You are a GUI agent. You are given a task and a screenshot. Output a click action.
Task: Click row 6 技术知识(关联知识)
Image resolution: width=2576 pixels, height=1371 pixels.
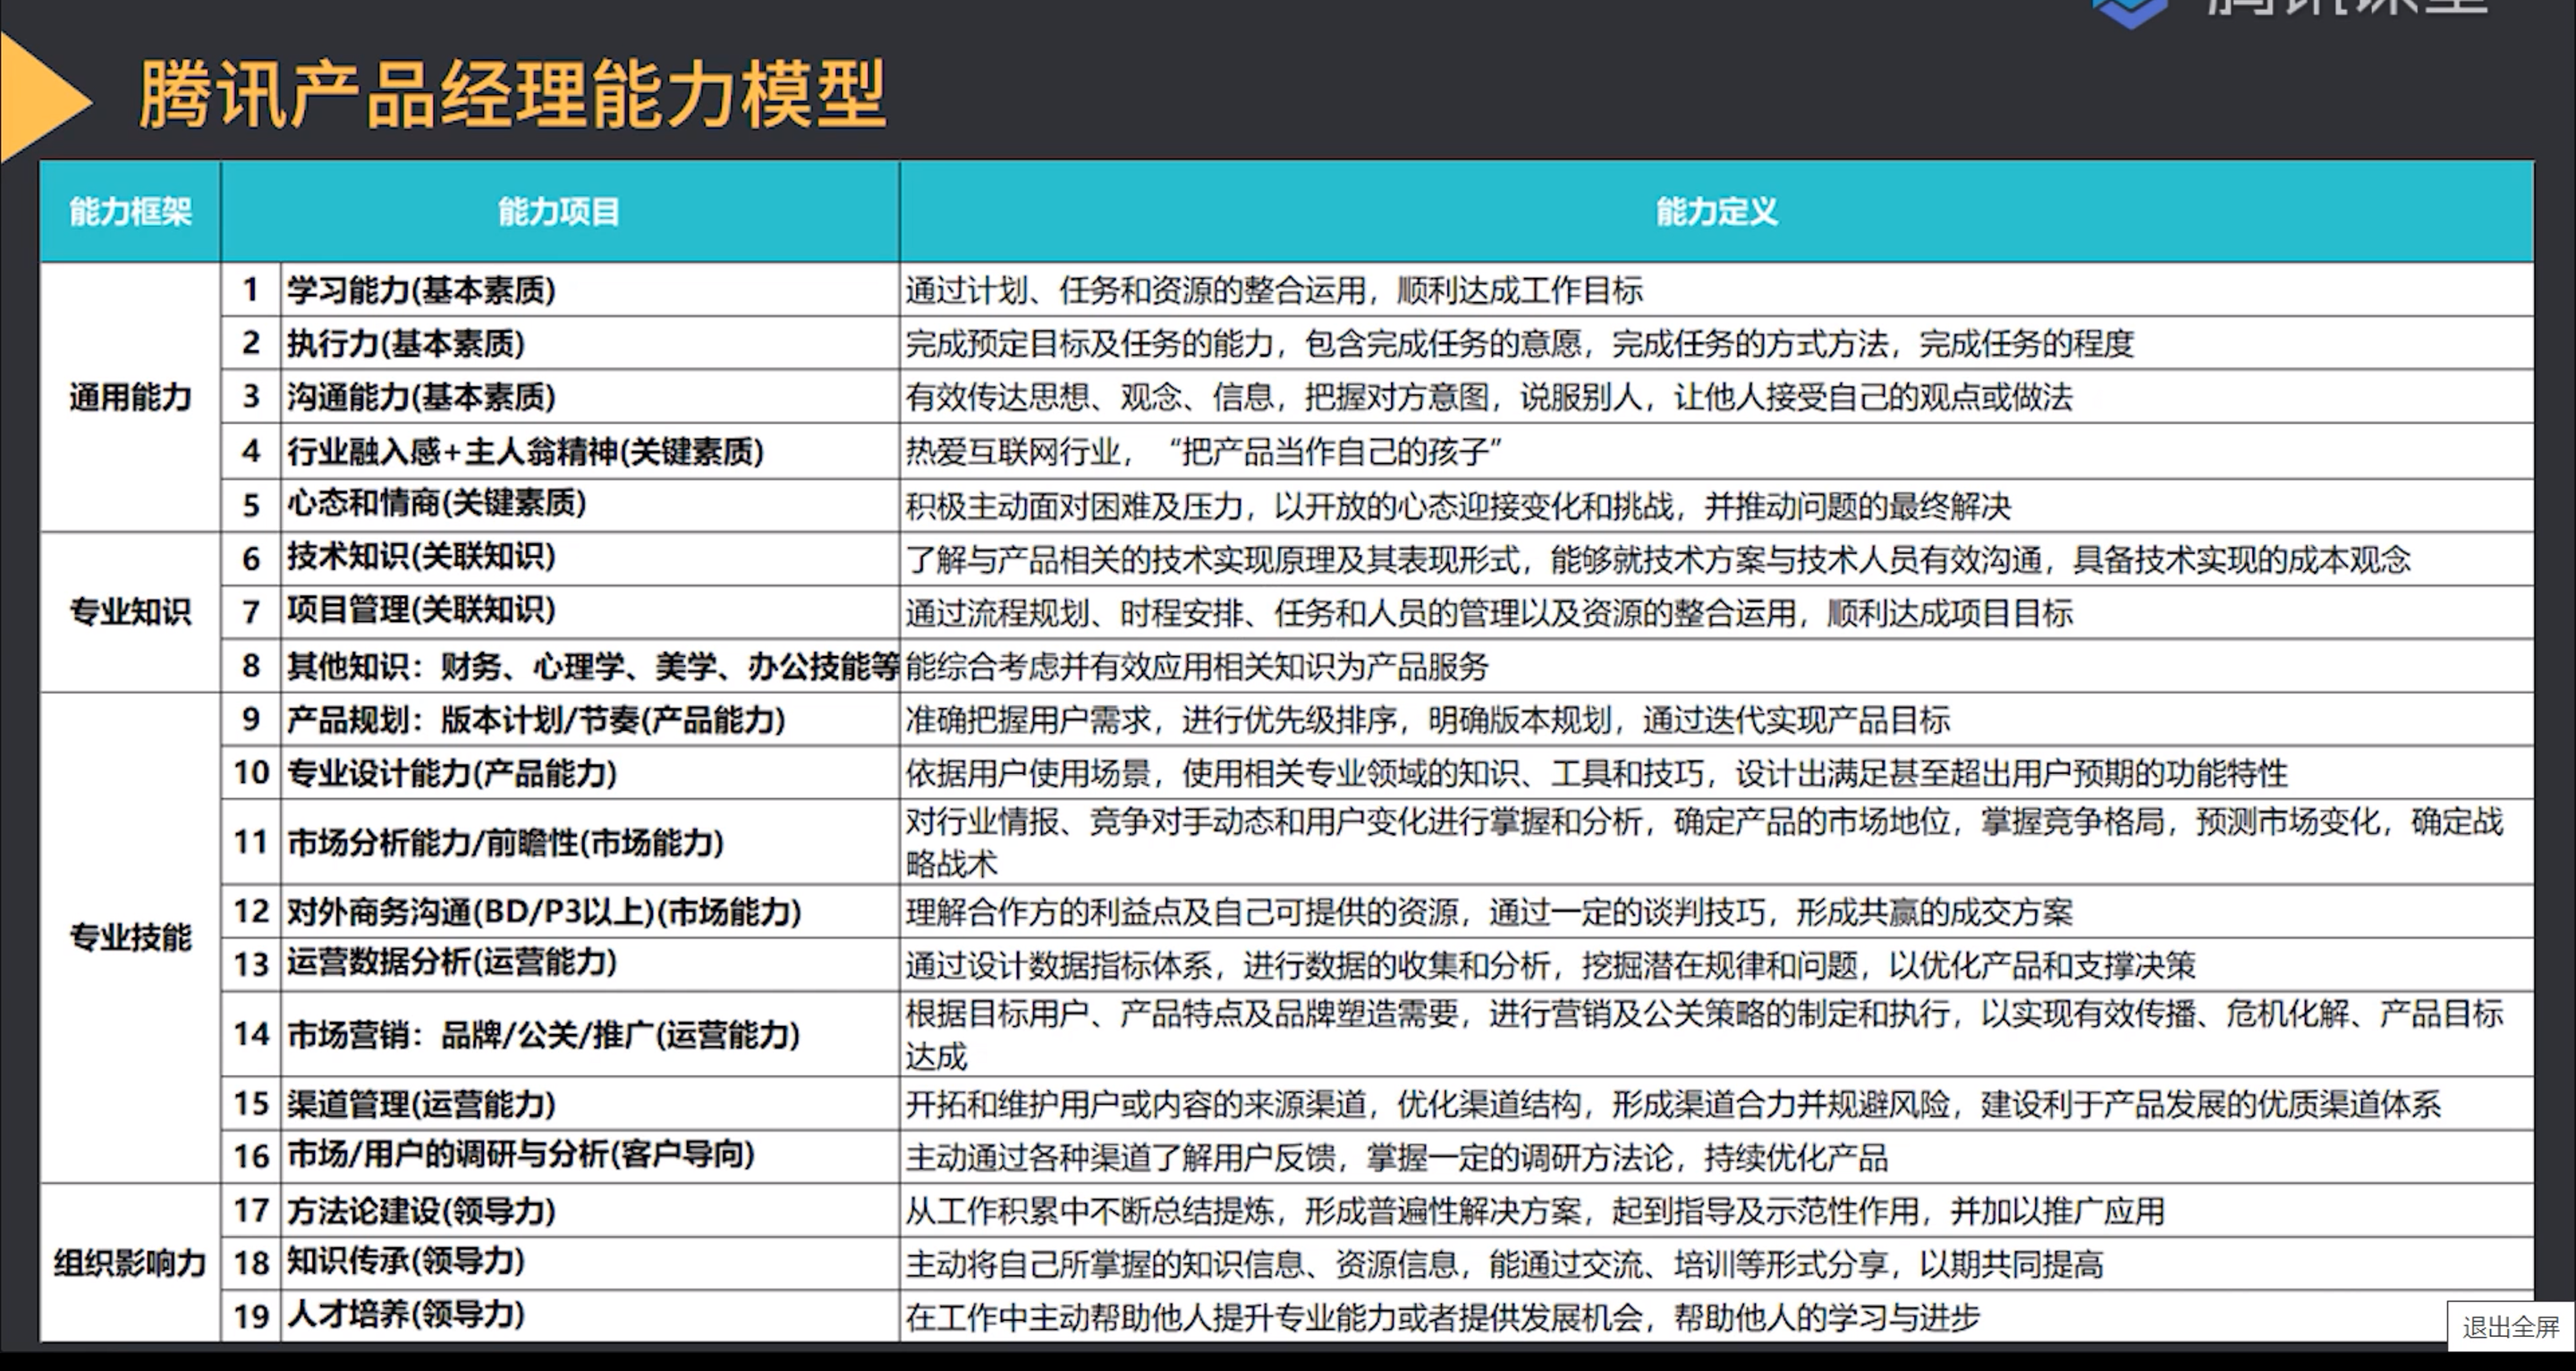coord(421,558)
